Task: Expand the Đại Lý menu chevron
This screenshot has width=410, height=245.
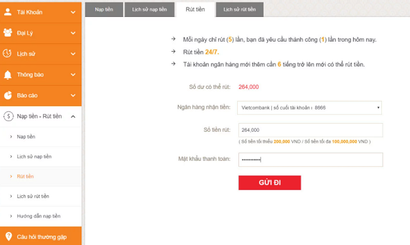Action: (x=73, y=33)
